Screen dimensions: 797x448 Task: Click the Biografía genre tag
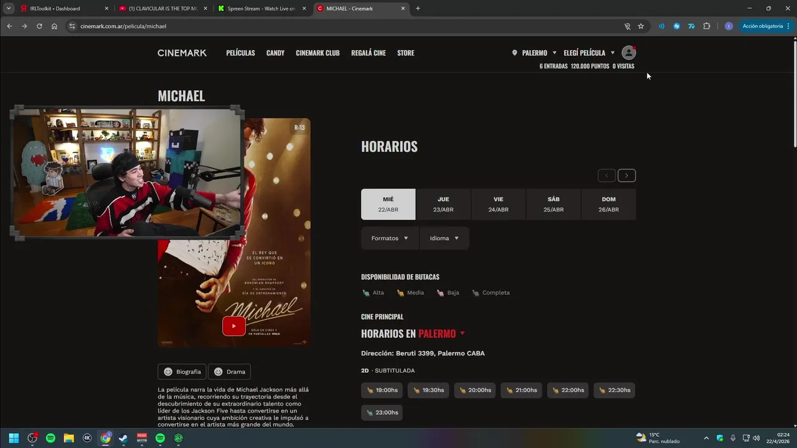tap(182, 371)
